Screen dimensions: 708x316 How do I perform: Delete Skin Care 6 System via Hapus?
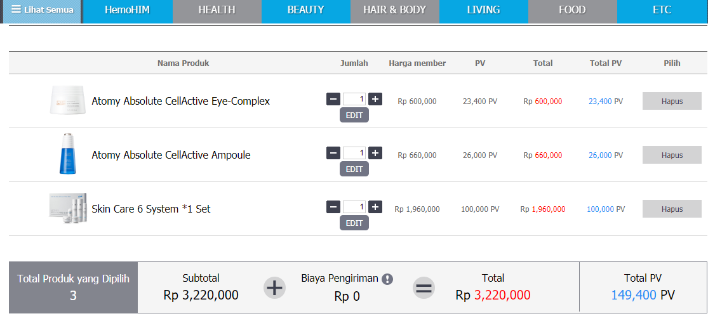click(672, 209)
